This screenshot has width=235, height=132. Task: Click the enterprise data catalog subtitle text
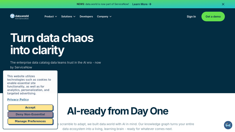[x=55, y=65]
